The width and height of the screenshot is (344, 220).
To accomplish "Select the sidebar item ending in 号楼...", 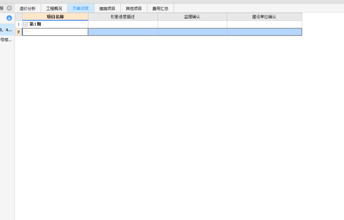I will [7, 40].
